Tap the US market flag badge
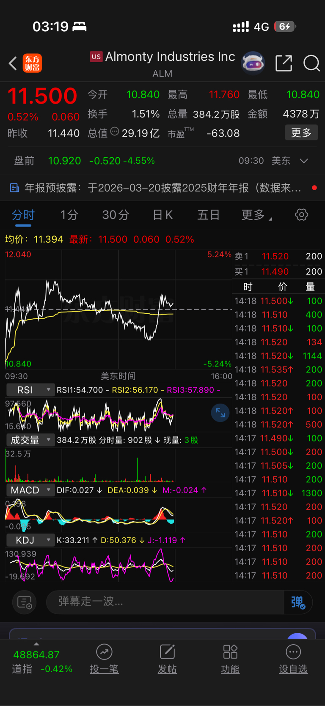 tap(96, 57)
